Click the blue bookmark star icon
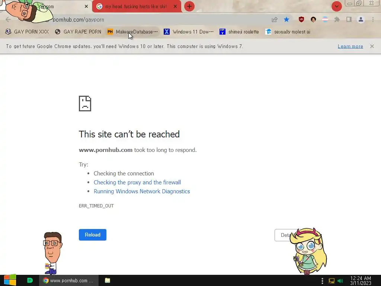 pyautogui.click(x=286, y=19)
